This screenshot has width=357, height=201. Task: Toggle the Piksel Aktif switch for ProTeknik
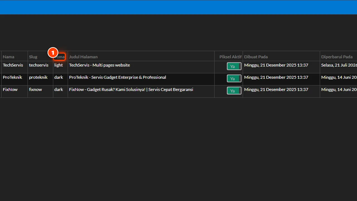tap(234, 79)
